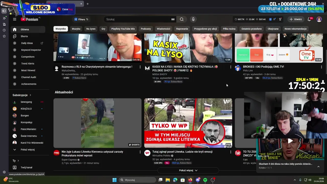Start voice search with microphone icon

click(x=193, y=19)
